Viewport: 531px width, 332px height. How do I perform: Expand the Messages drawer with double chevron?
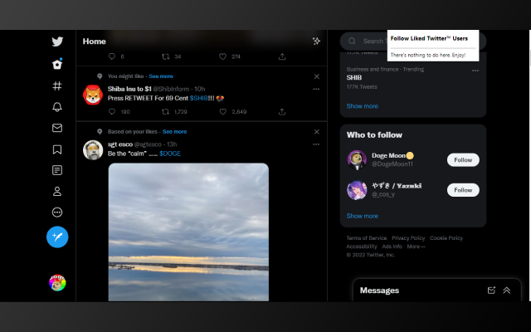(x=507, y=290)
